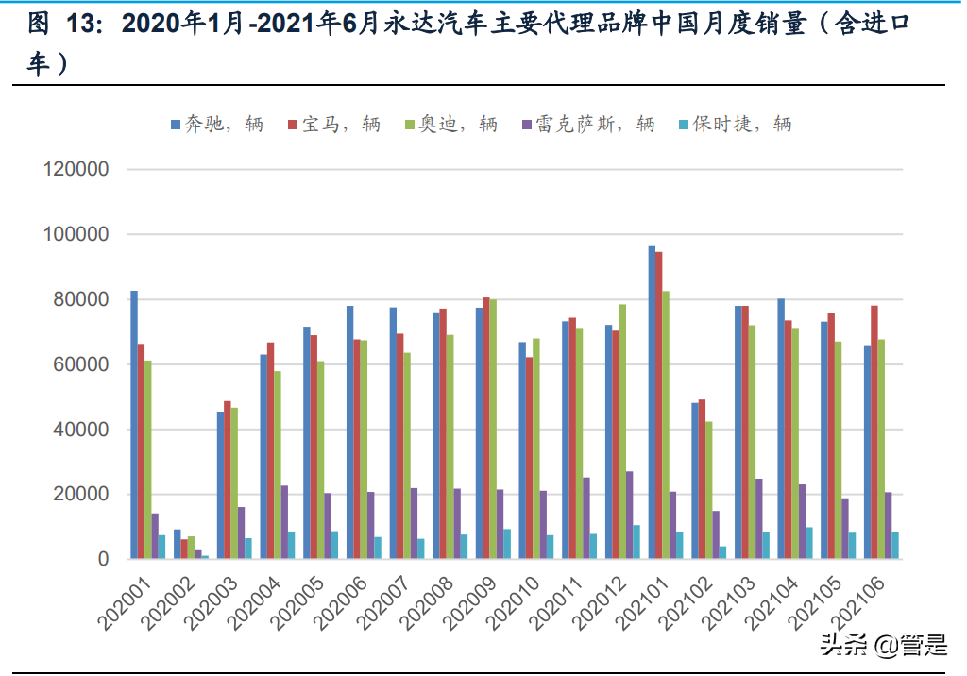Click the x-axis label 202012
Image resolution: width=967 pixels, height=676 pixels.
pyautogui.click(x=599, y=603)
